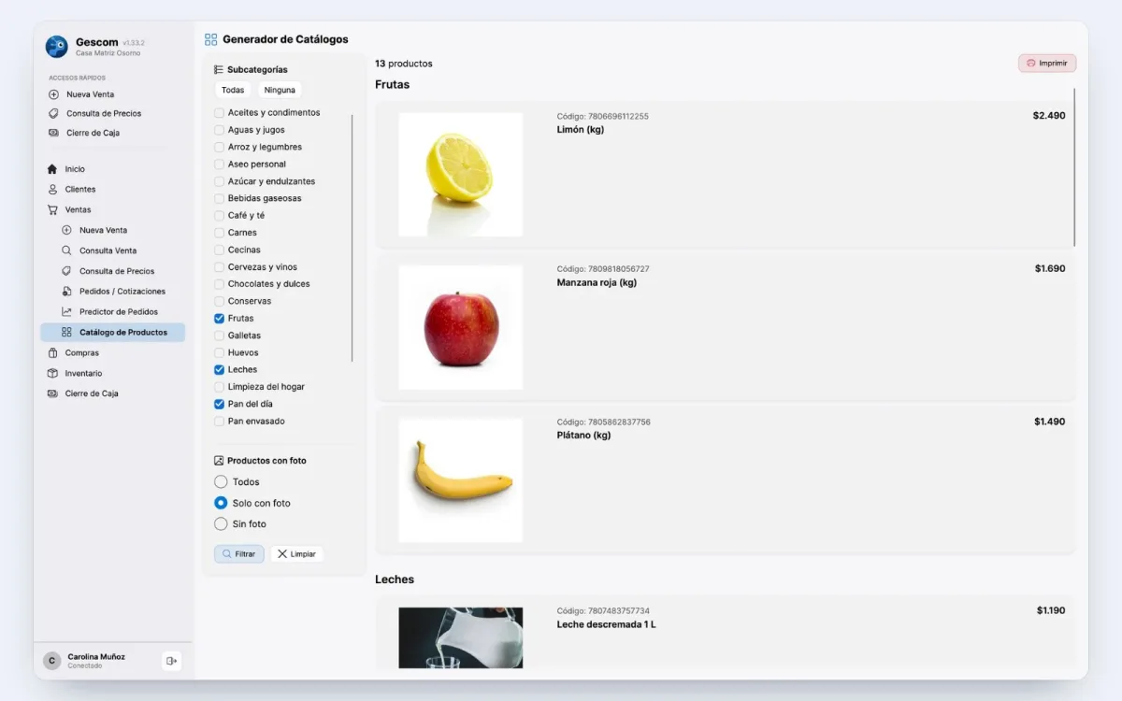
Task: Uncheck the Pan del día checkbox
Action: click(219, 404)
